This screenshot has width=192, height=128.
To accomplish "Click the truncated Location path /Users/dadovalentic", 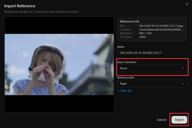I will [161, 29].
